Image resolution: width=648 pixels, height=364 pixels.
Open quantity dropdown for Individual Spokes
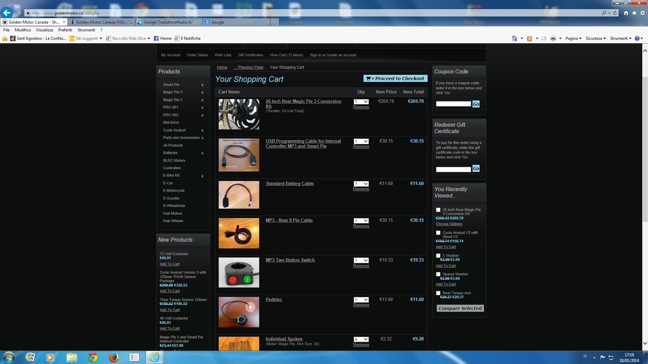click(x=361, y=339)
